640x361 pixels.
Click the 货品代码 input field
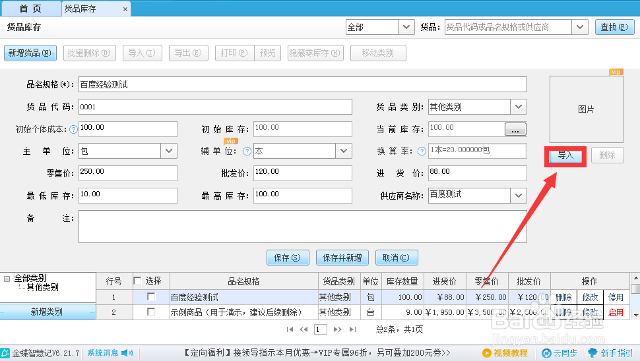[x=215, y=107]
